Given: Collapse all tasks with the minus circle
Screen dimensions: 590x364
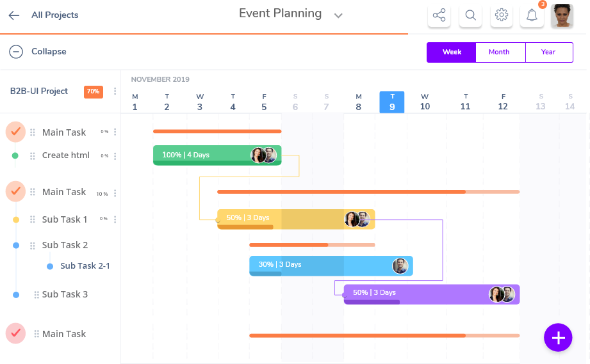Looking at the screenshot, I should [x=16, y=51].
